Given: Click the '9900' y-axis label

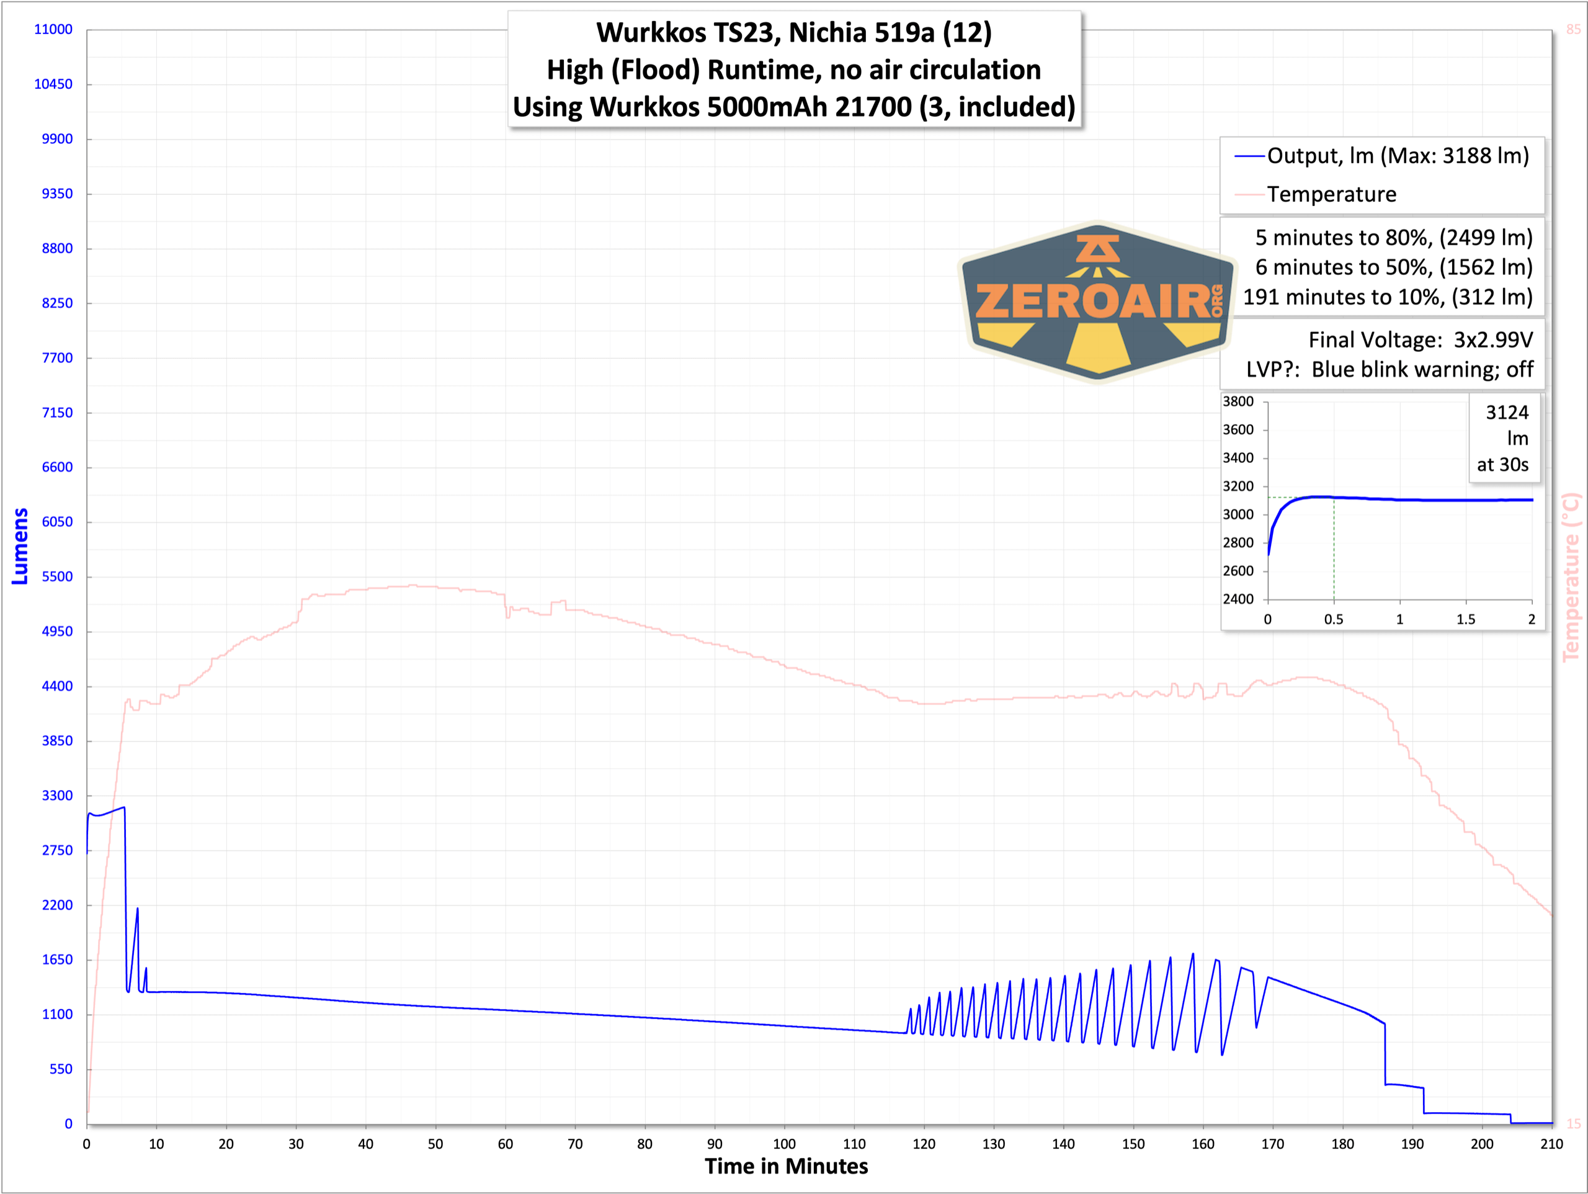Looking at the screenshot, I should tap(56, 138).
